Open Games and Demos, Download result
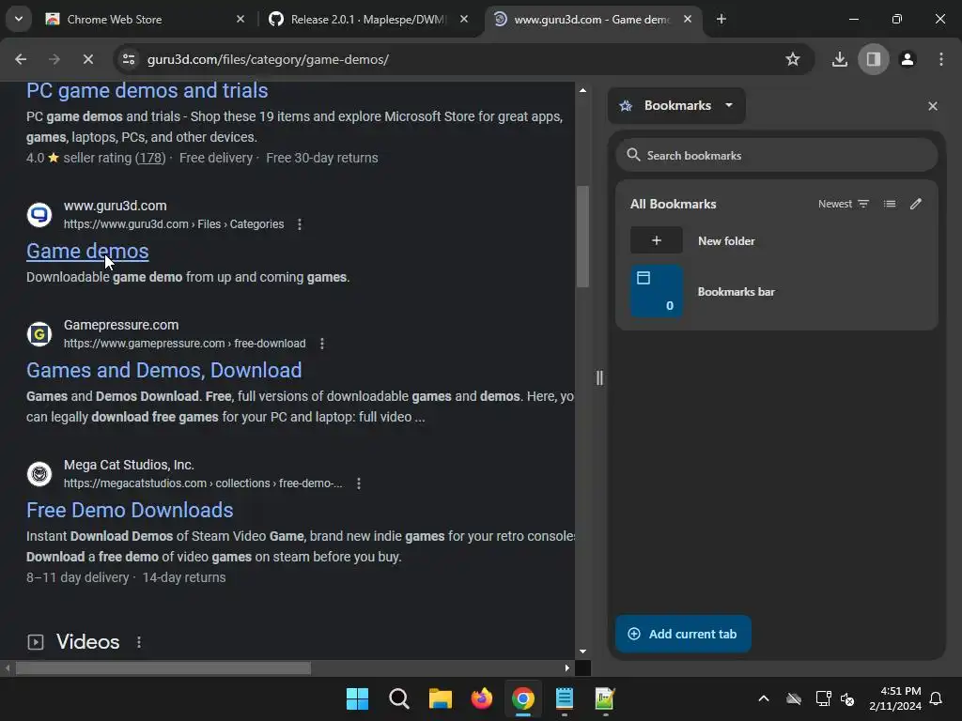 pos(163,370)
